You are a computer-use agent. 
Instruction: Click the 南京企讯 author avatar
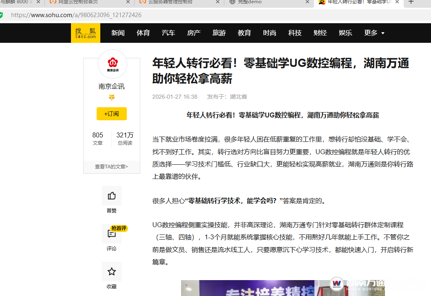(113, 64)
